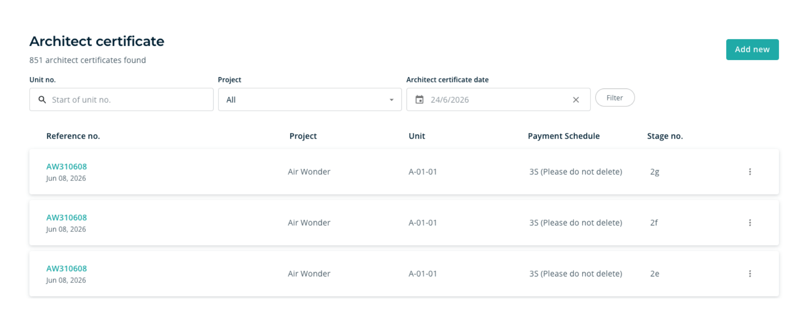Image resolution: width=804 pixels, height=330 pixels.
Task: Click the Add new button
Action: click(752, 50)
